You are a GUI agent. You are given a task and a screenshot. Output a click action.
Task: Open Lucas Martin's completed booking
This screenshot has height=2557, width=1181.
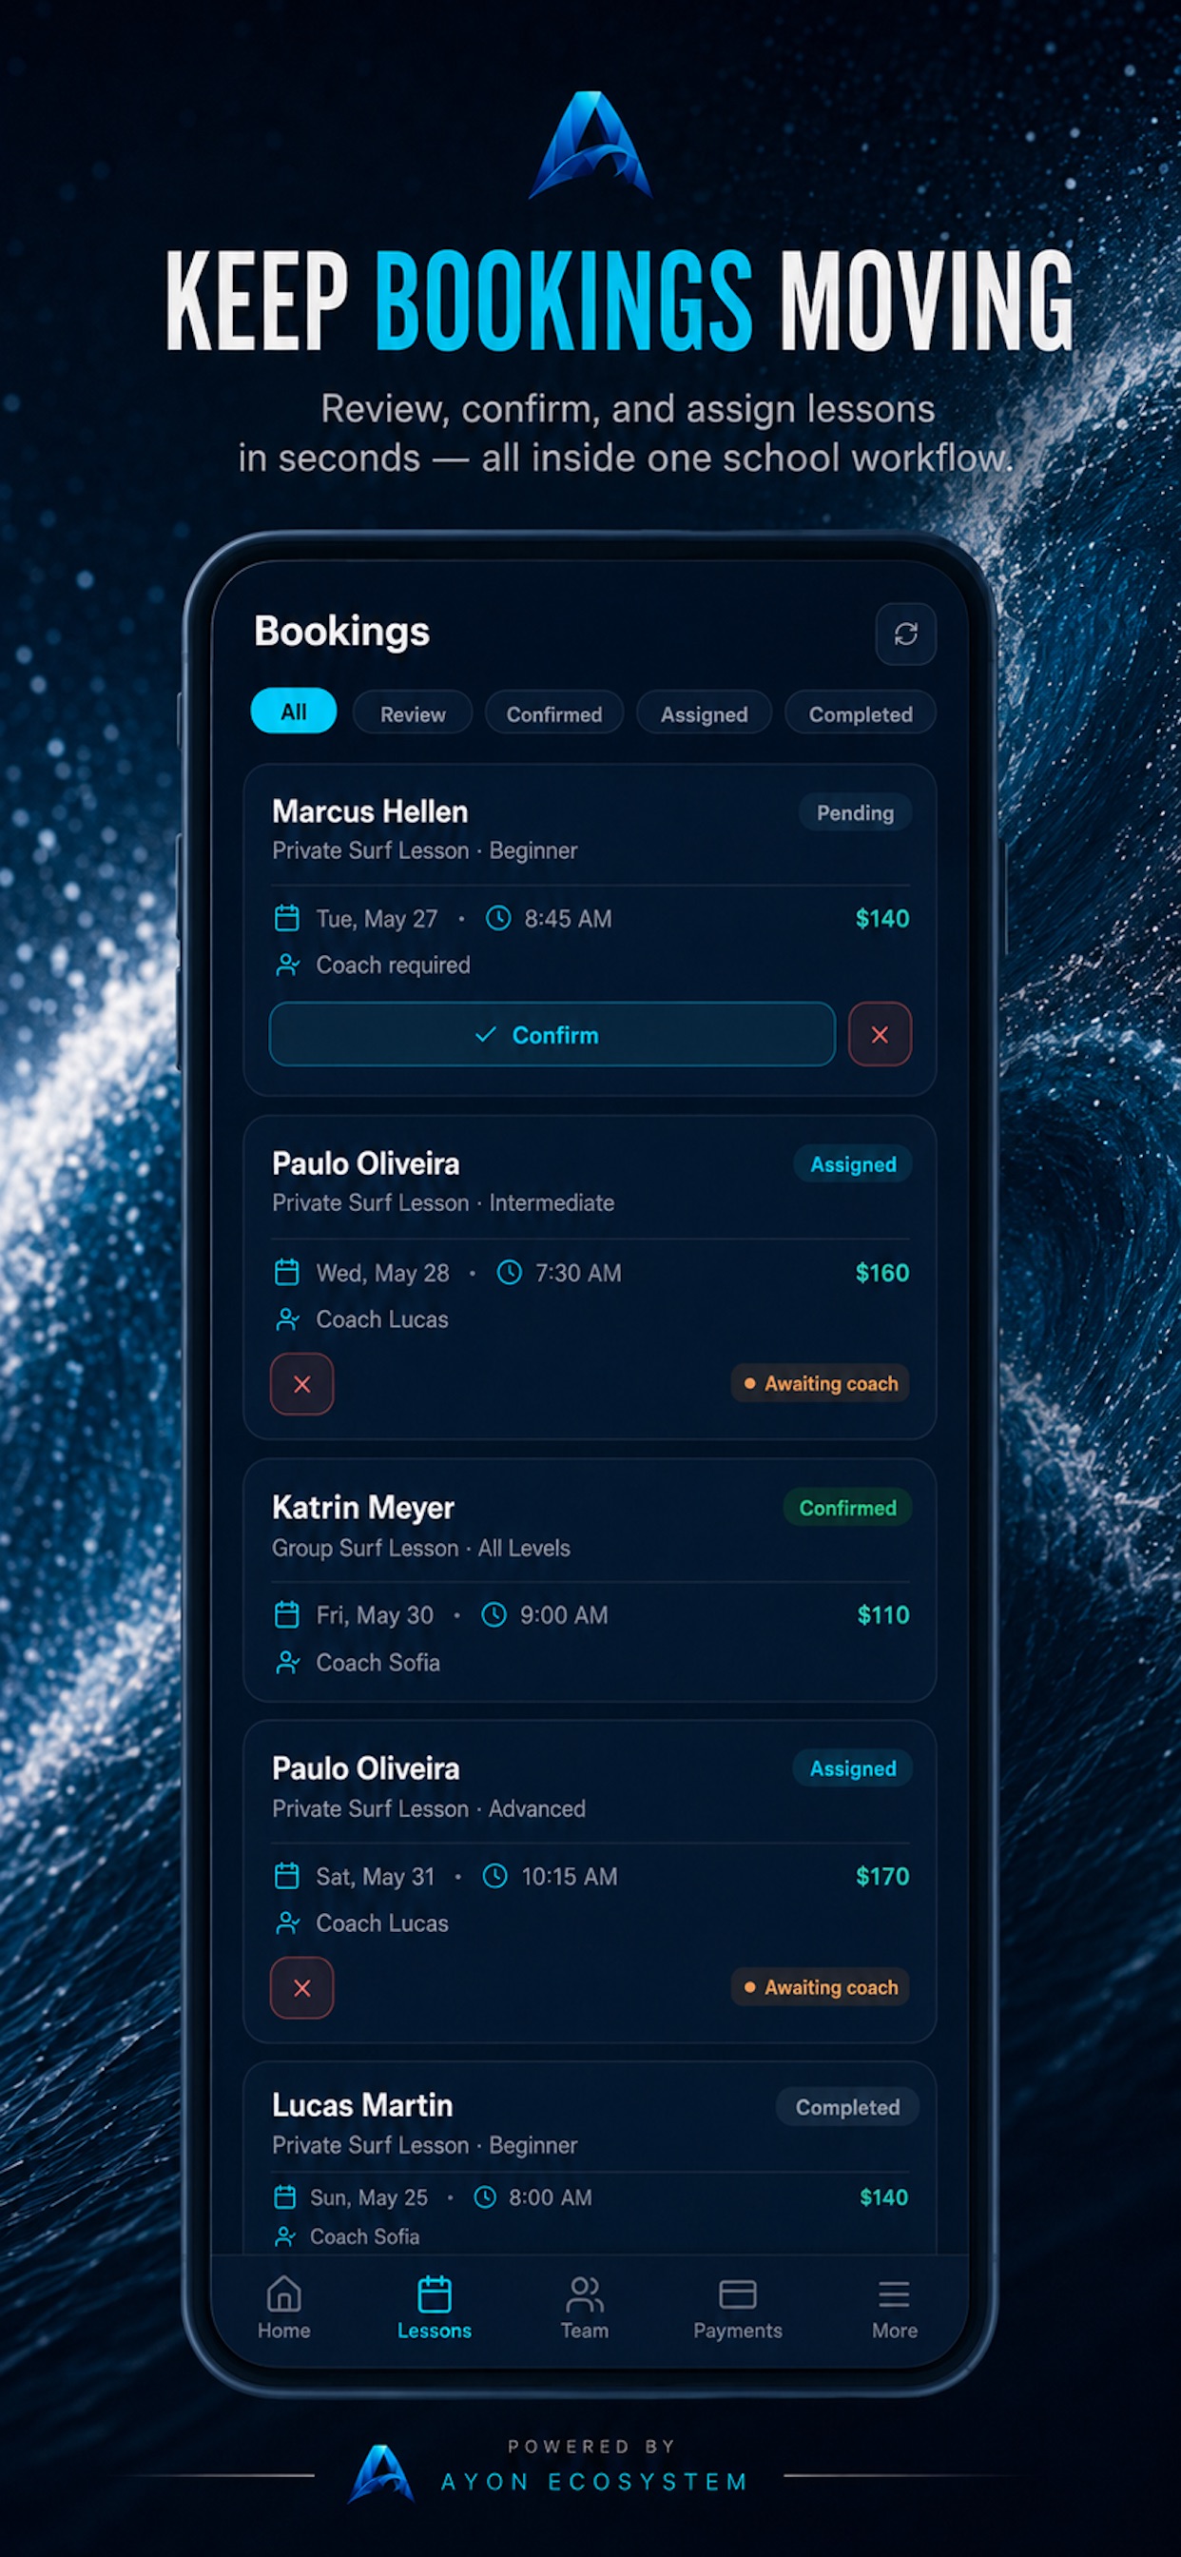click(x=590, y=2159)
